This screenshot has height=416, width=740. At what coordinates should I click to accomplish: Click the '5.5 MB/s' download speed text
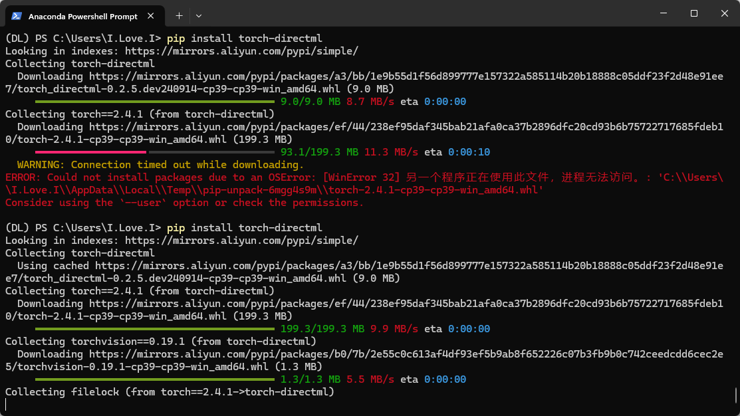(x=370, y=379)
